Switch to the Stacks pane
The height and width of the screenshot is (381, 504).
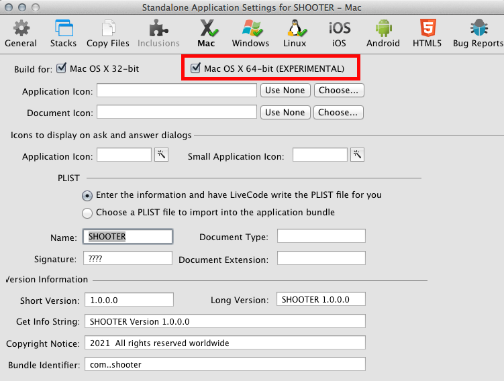(63, 33)
